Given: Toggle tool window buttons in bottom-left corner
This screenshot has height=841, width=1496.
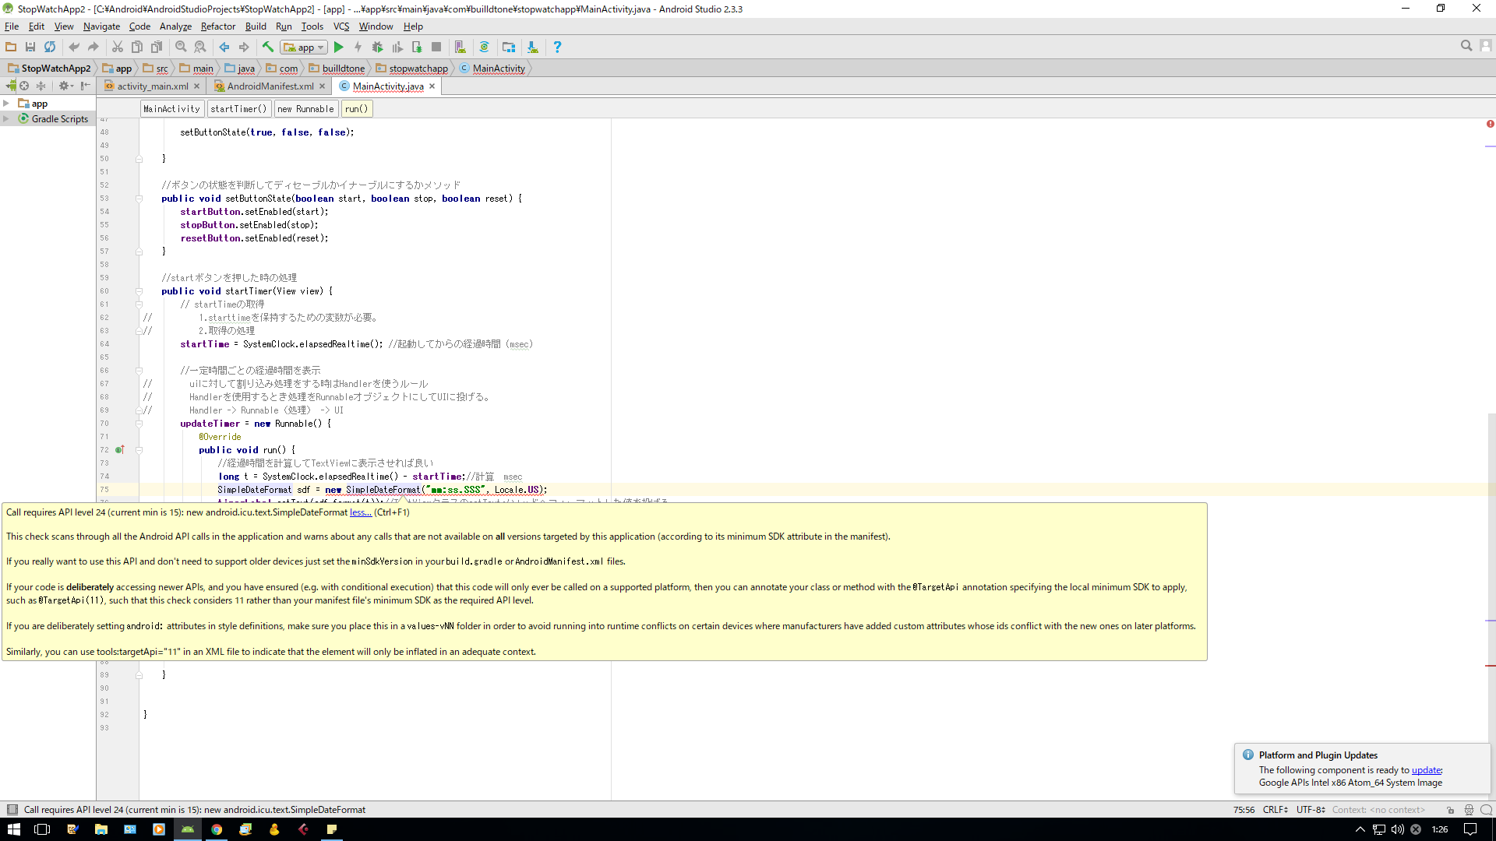Looking at the screenshot, I should point(12,810).
